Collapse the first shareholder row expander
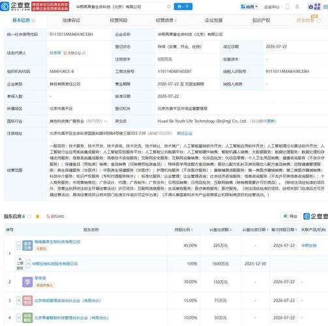 point(19,246)
